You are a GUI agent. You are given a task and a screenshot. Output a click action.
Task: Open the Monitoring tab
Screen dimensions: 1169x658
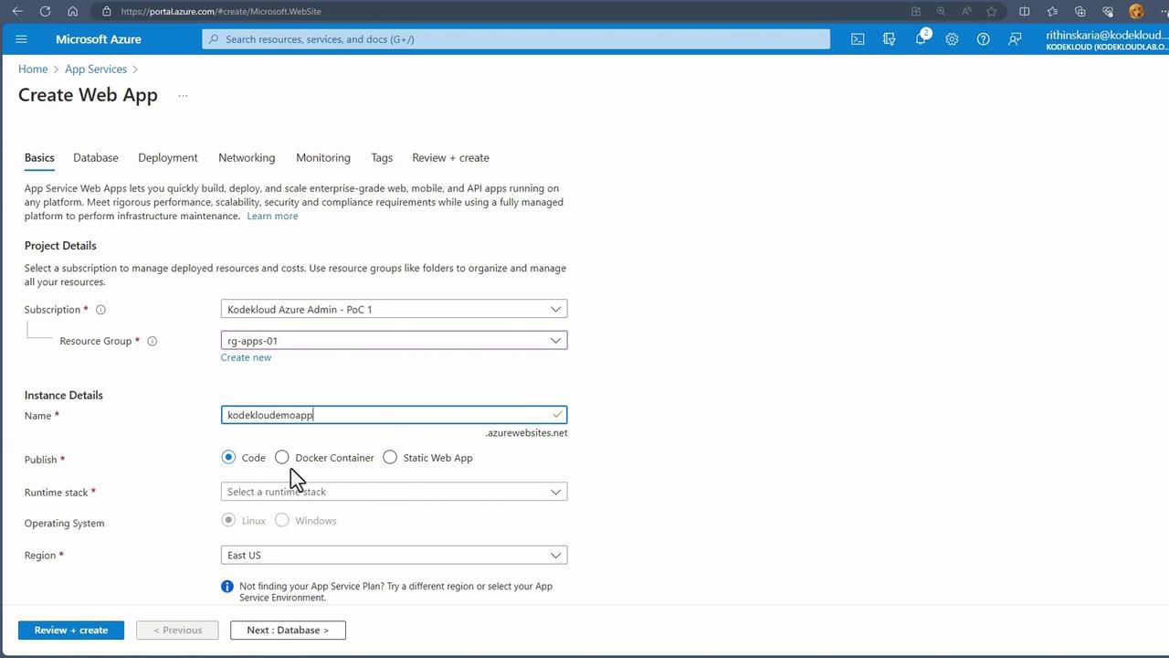click(x=323, y=158)
